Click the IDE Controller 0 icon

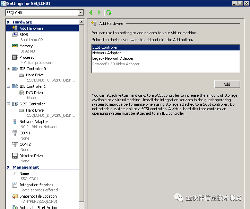coord(15,69)
